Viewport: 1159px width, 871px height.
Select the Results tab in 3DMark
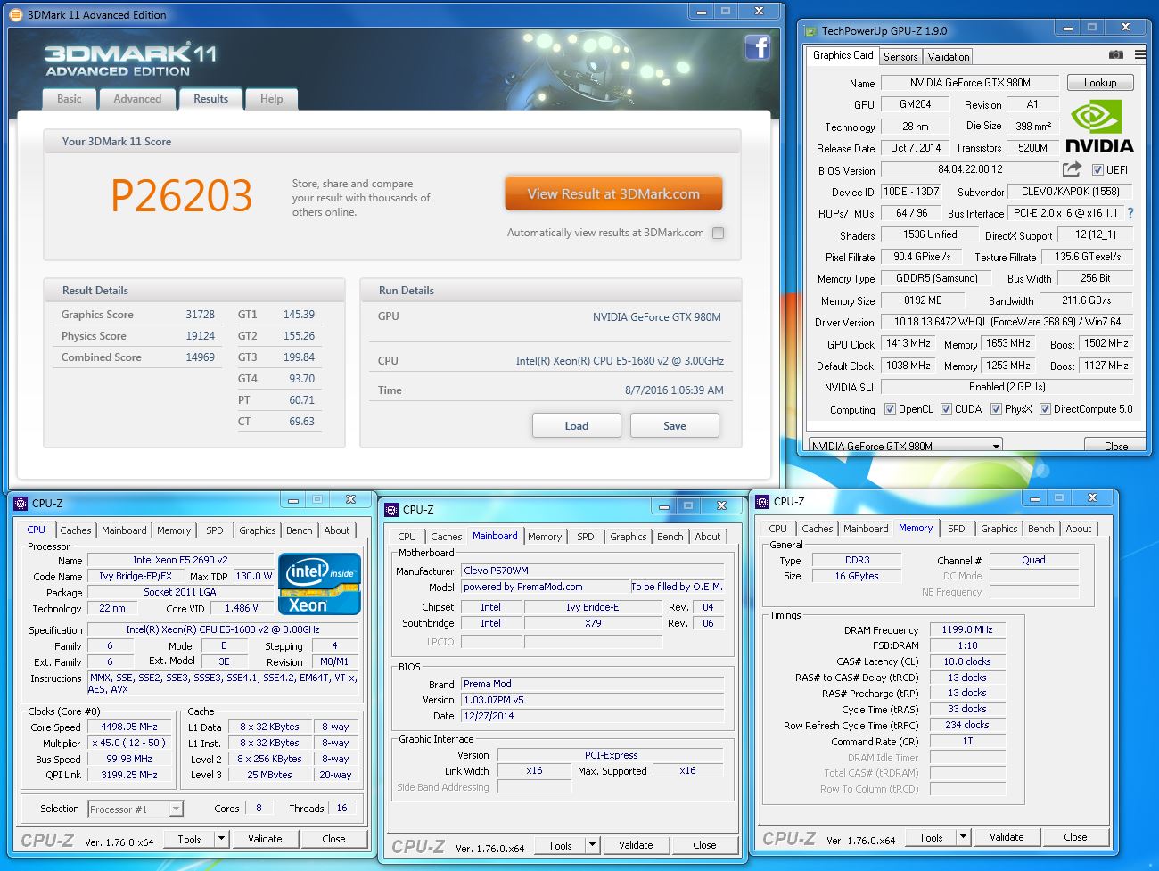[210, 99]
